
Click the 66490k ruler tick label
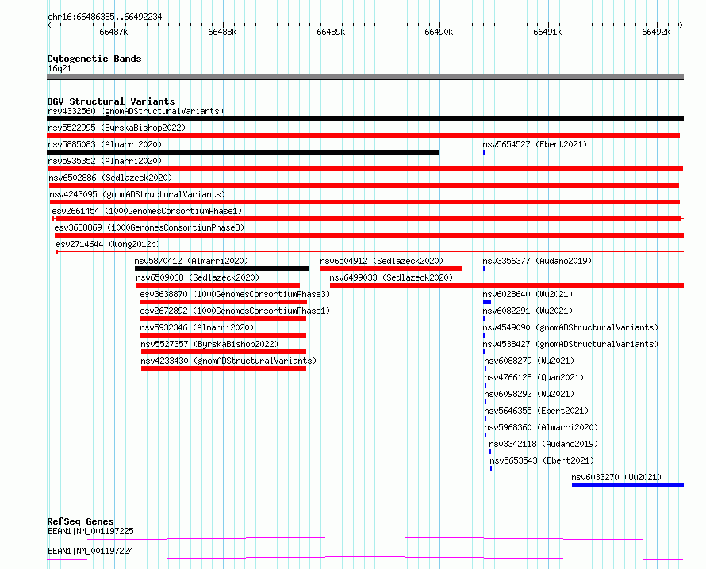(x=439, y=32)
